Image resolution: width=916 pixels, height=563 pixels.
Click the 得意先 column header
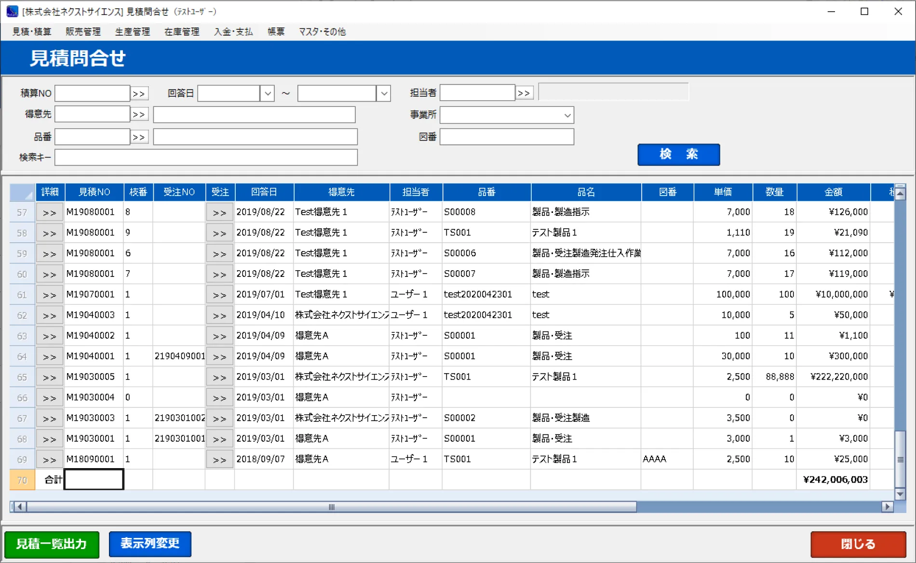pyautogui.click(x=341, y=192)
